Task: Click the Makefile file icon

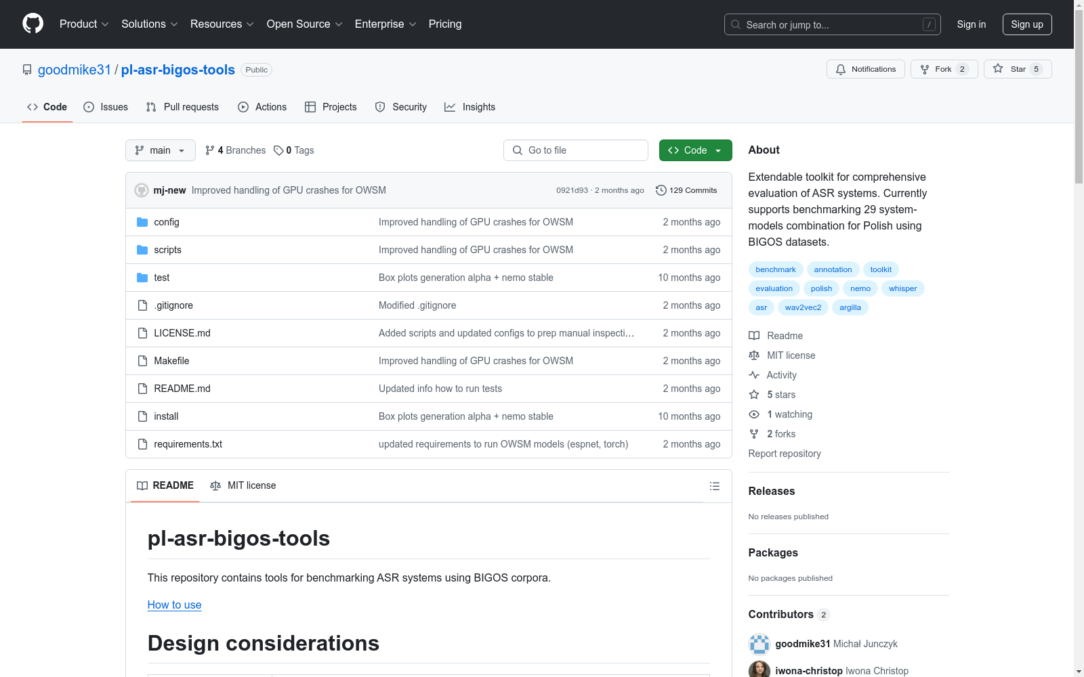Action: coord(142,361)
